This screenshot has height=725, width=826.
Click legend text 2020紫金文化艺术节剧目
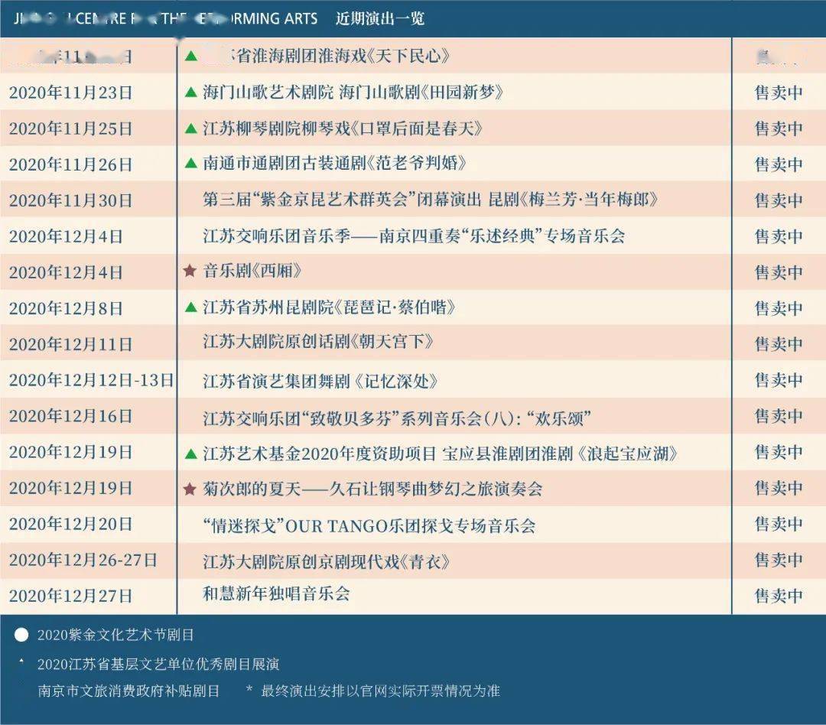click(x=115, y=635)
